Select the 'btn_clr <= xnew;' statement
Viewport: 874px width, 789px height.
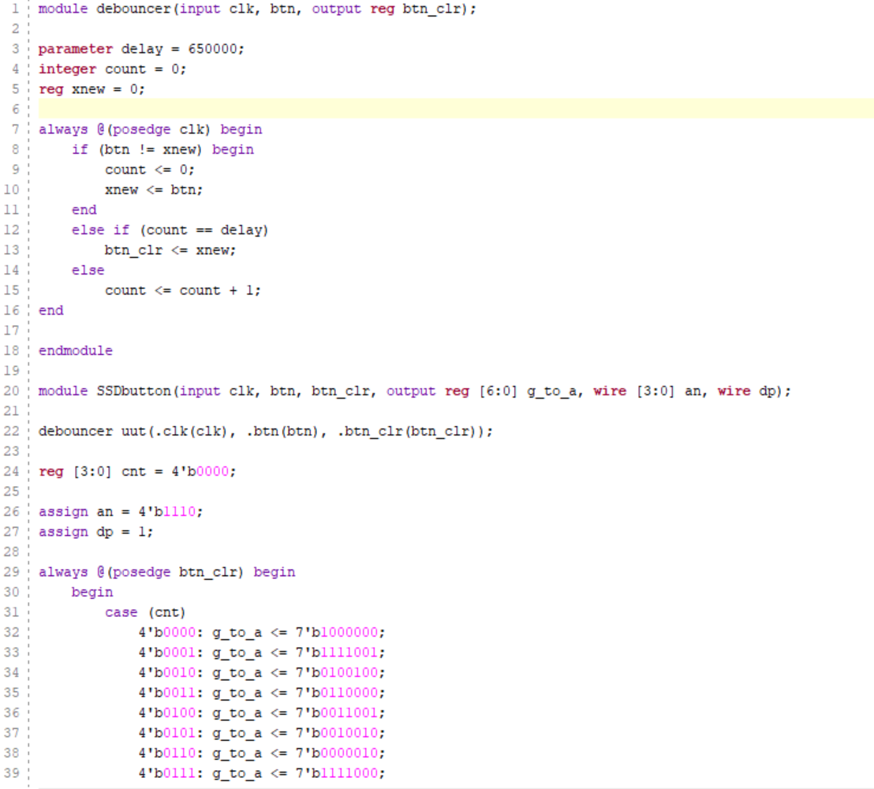coord(170,250)
